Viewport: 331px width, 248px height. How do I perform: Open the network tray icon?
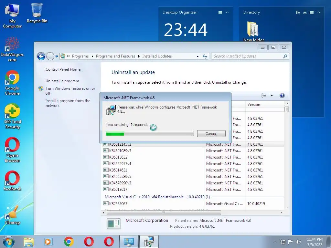283,242
